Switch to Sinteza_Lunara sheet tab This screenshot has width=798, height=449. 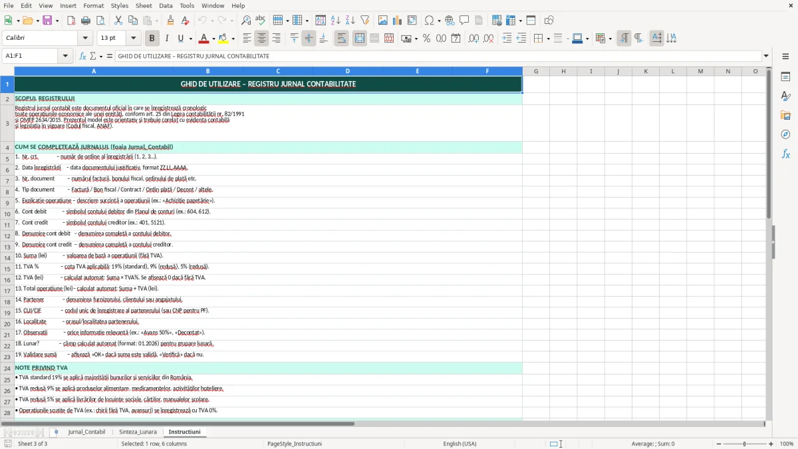pos(138,432)
